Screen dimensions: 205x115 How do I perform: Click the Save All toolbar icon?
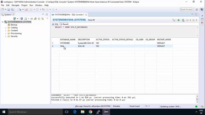point(12,10)
